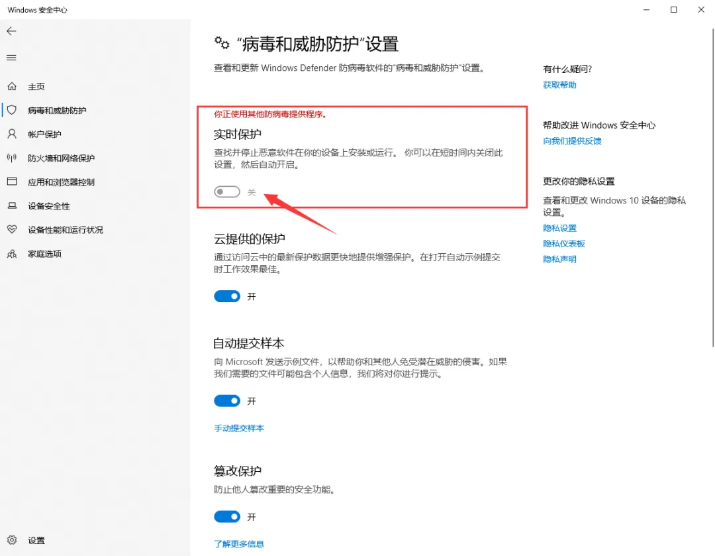The image size is (715, 556).
Task: Click the vertical scrollbar on the right
Action: pyautogui.click(x=713, y=187)
